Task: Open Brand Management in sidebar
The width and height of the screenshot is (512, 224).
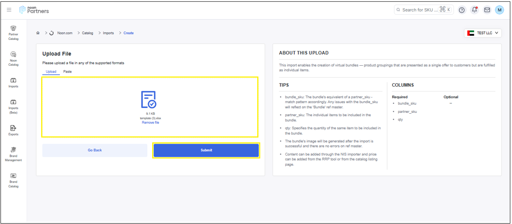Action: click(x=14, y=154)
